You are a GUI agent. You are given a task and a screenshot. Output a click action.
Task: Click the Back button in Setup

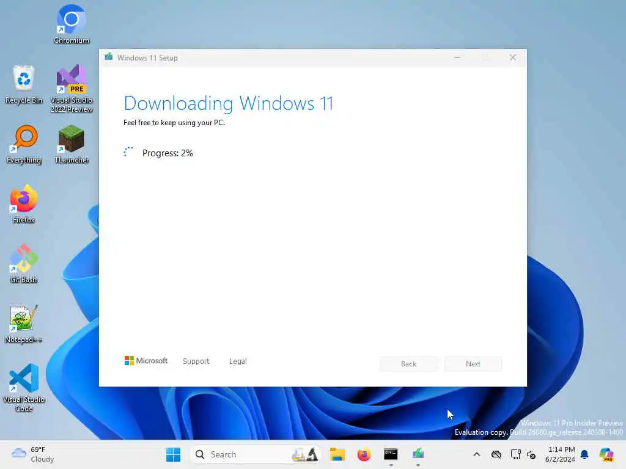coord(408,364)
